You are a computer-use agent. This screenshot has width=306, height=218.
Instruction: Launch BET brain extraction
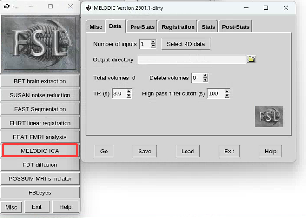pos(40,81)
